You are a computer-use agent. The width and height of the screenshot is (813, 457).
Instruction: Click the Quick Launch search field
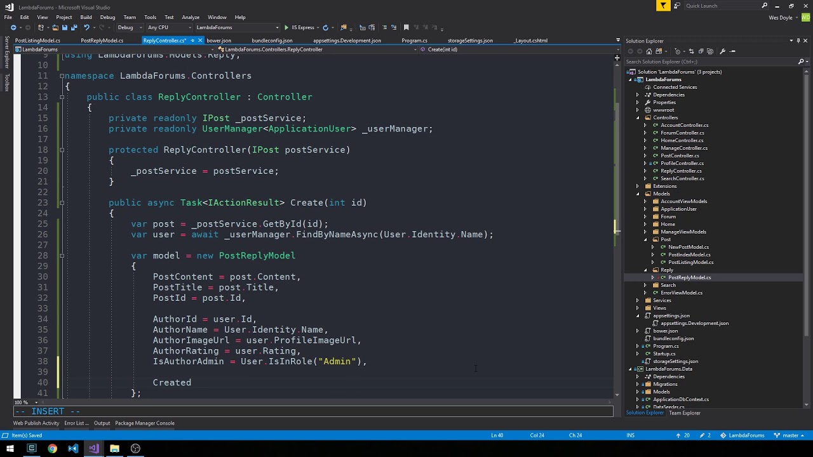click(x=721, y=6)
